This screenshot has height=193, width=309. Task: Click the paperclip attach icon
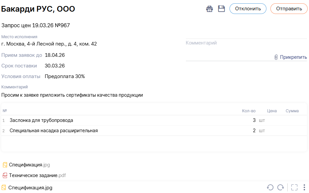click(276, 57)
